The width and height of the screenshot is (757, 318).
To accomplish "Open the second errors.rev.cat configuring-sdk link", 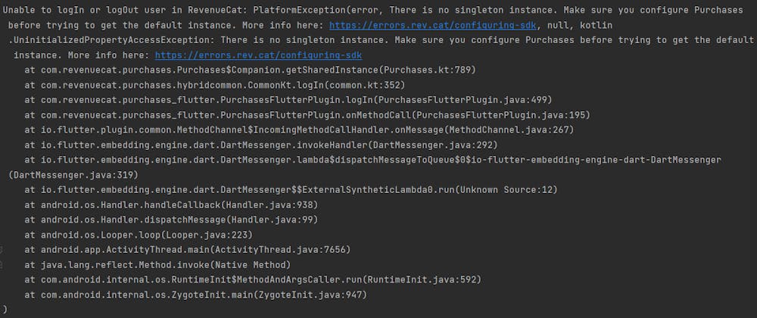I will tap(257, 55).
